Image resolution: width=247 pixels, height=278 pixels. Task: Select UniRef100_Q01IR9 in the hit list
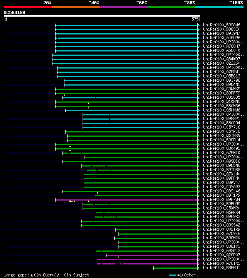(222, 229)
